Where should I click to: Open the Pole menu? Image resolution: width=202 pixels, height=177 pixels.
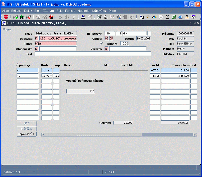(x=59, y=11)
